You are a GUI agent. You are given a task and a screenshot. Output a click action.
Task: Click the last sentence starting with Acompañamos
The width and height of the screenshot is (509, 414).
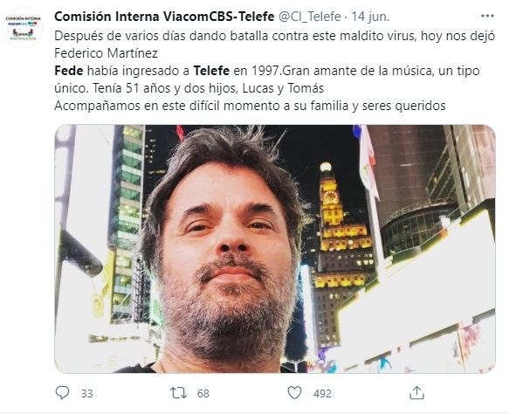click(x=250, y=106)
